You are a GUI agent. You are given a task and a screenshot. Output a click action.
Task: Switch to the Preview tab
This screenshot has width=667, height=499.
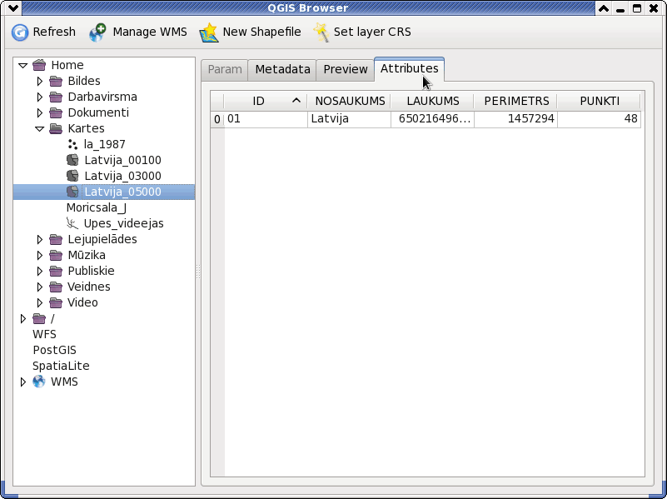tap(346, 70)
